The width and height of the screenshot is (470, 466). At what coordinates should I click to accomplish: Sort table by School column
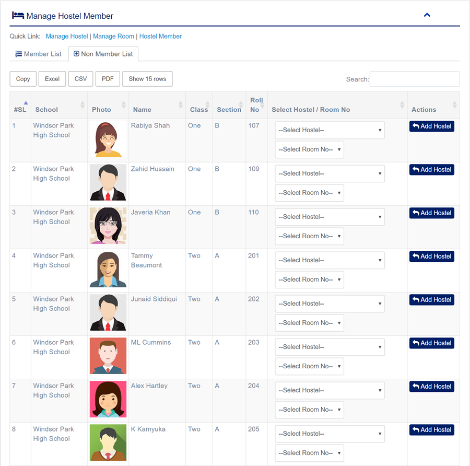pyautogui.click(x=46, y=110)
